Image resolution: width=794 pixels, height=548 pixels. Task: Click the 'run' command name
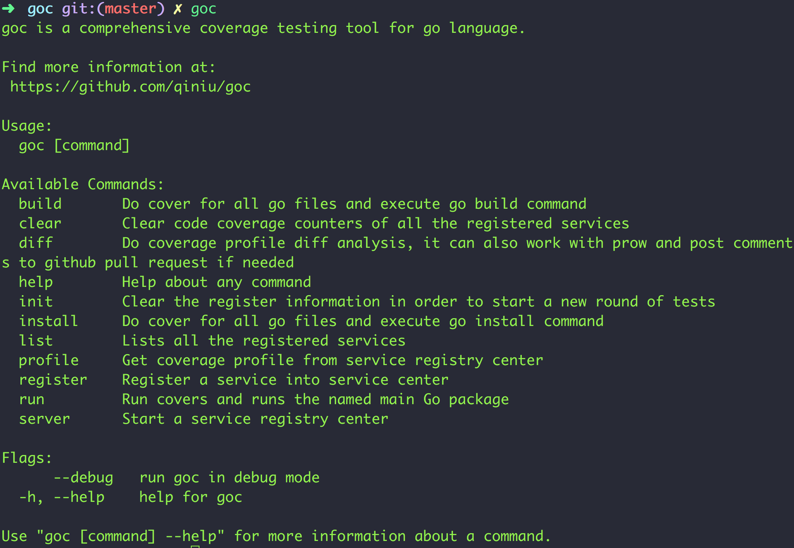click(x=32, y=399)
